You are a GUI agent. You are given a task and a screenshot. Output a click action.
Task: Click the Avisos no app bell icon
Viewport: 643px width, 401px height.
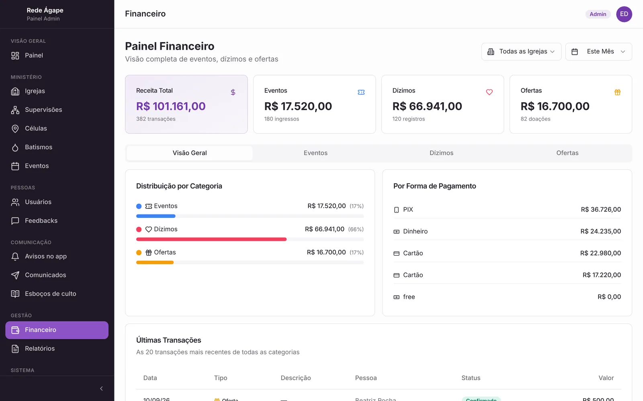[x=15, y=257]
